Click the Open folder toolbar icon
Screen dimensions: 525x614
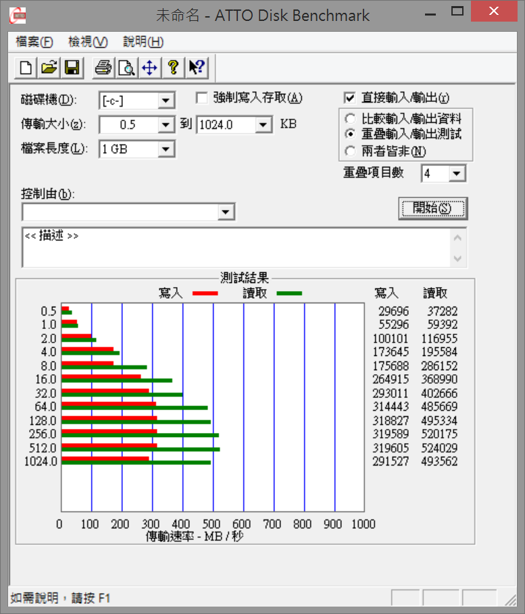[x=49, y=68]
